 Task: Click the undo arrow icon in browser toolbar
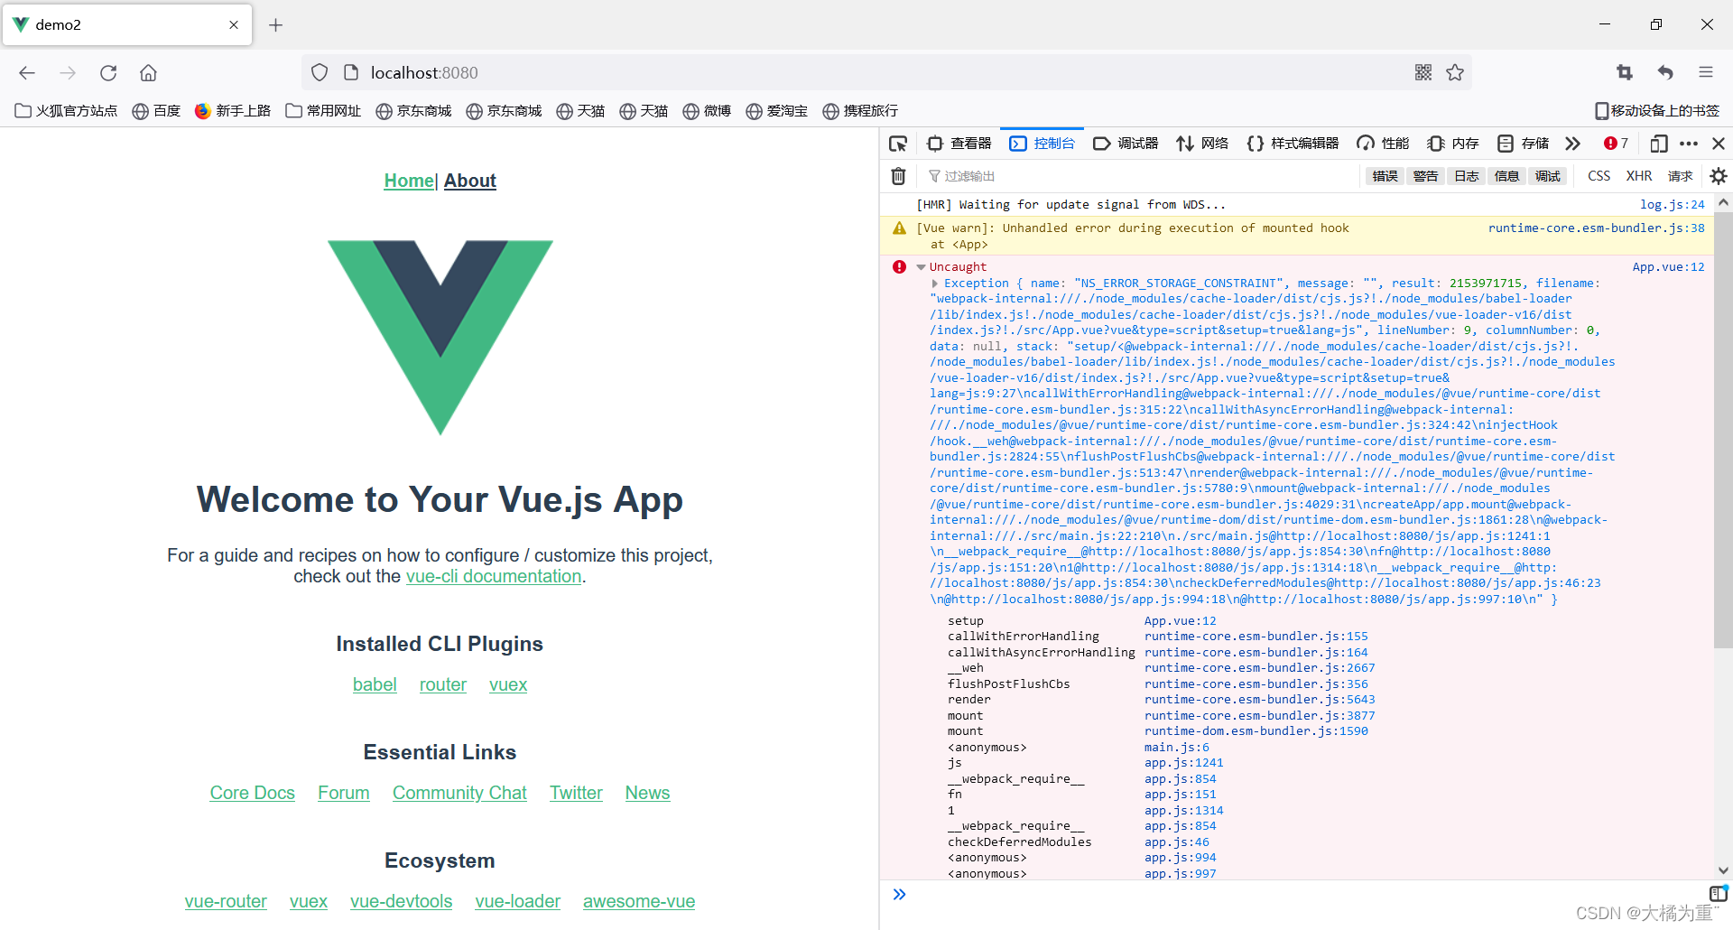tap(1665, 73)
